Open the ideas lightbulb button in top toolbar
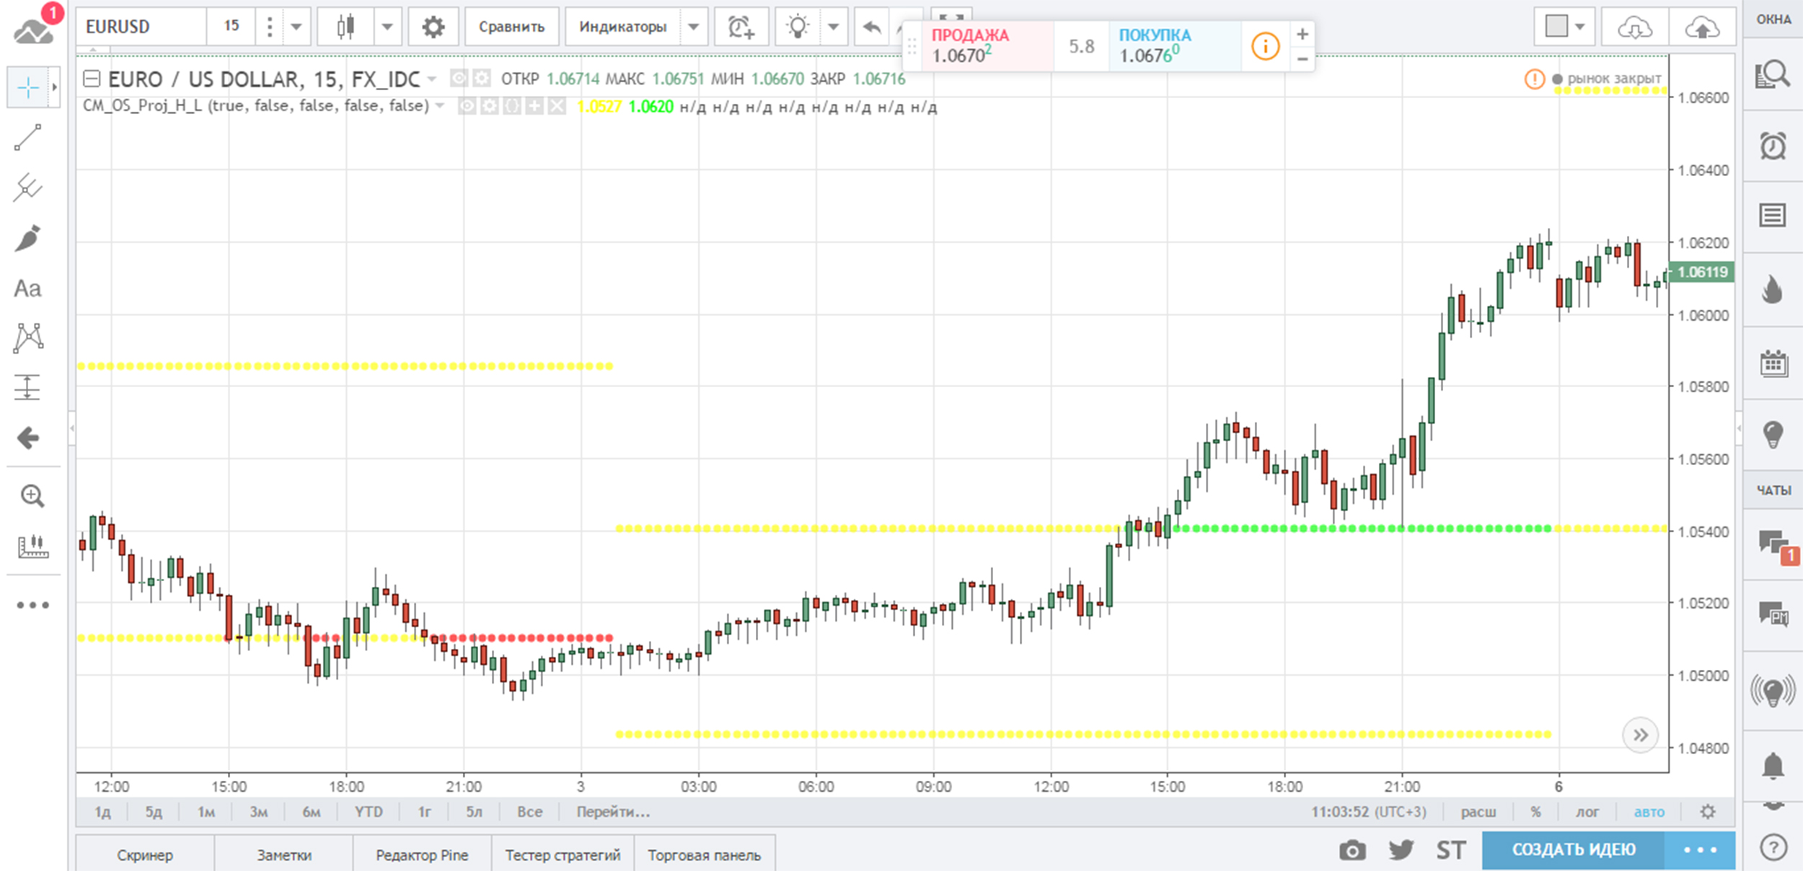The width and height of the screenshot is (1803, 871). tap(798, 27)
